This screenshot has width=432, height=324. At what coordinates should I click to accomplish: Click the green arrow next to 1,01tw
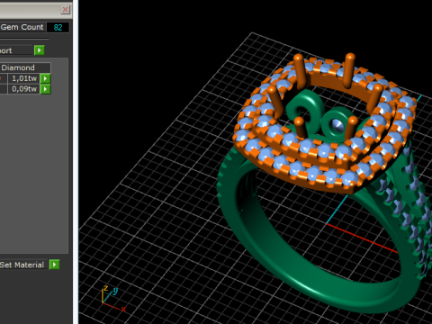click(x=45, y=78)
